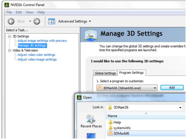Collapse the Video & Television tree node
This screenshot has width=186, height=139.
10,50
